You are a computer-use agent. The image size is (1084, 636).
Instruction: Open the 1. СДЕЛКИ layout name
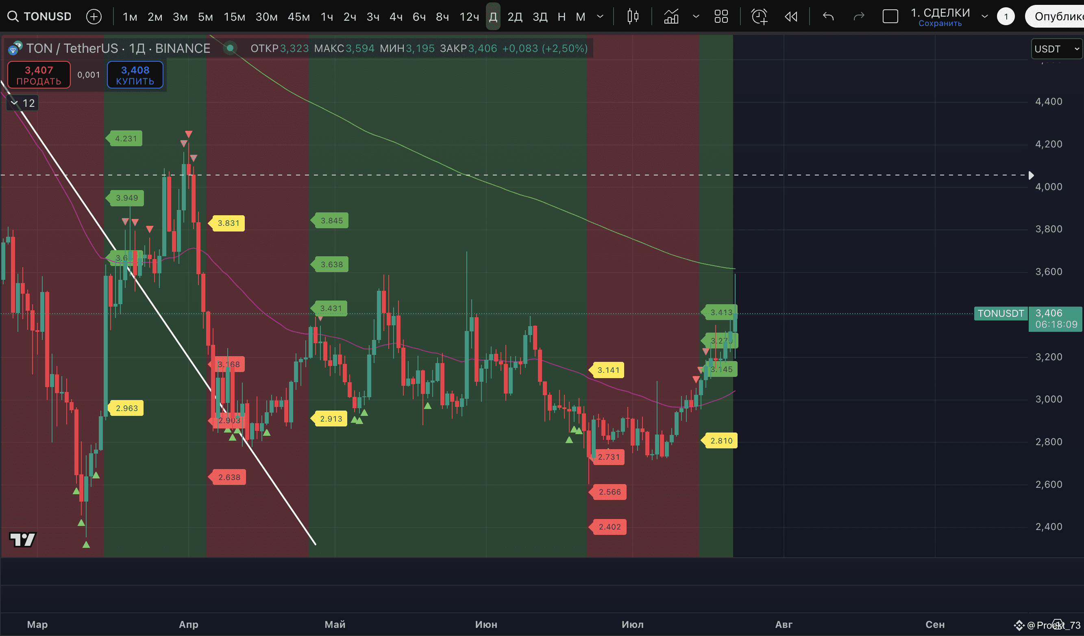(940, 13)
